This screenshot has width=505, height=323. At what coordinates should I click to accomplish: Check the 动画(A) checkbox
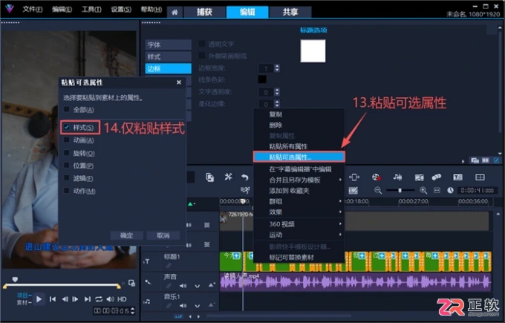67,140
